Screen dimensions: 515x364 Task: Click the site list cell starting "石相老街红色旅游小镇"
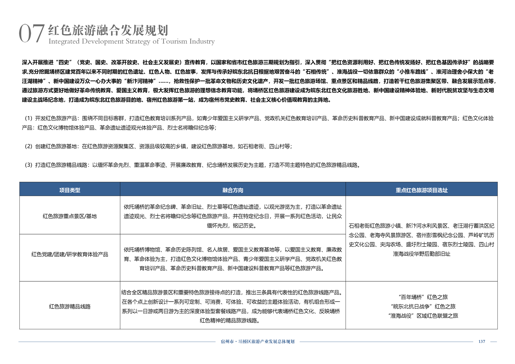pos(421,240)
